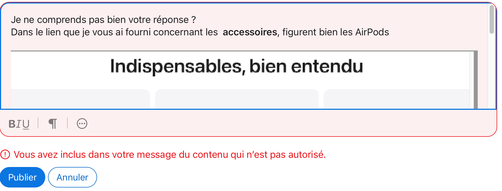Image resolution: width=502 pixels, height=191 pixels.
Task: Select the first gray card in embedded image
Action: click(x=80, y=99)
